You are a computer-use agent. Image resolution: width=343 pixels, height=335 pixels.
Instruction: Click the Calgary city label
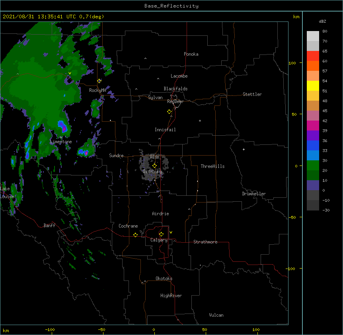(159, 240)
